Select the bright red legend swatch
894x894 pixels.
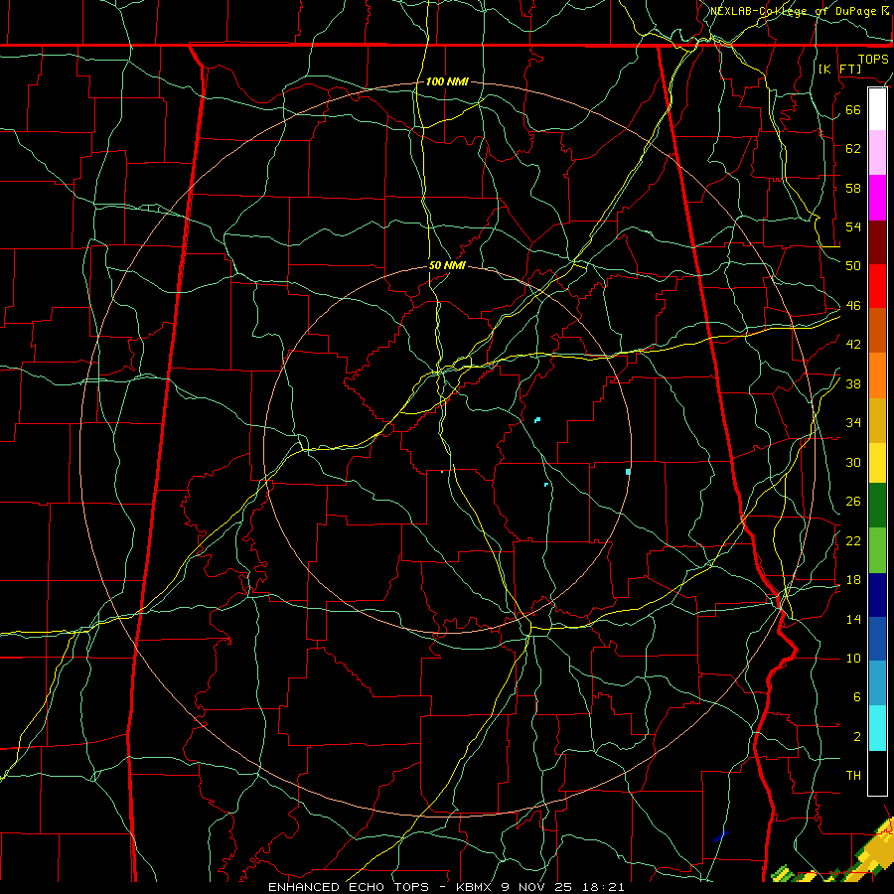[x=877, y=286]
